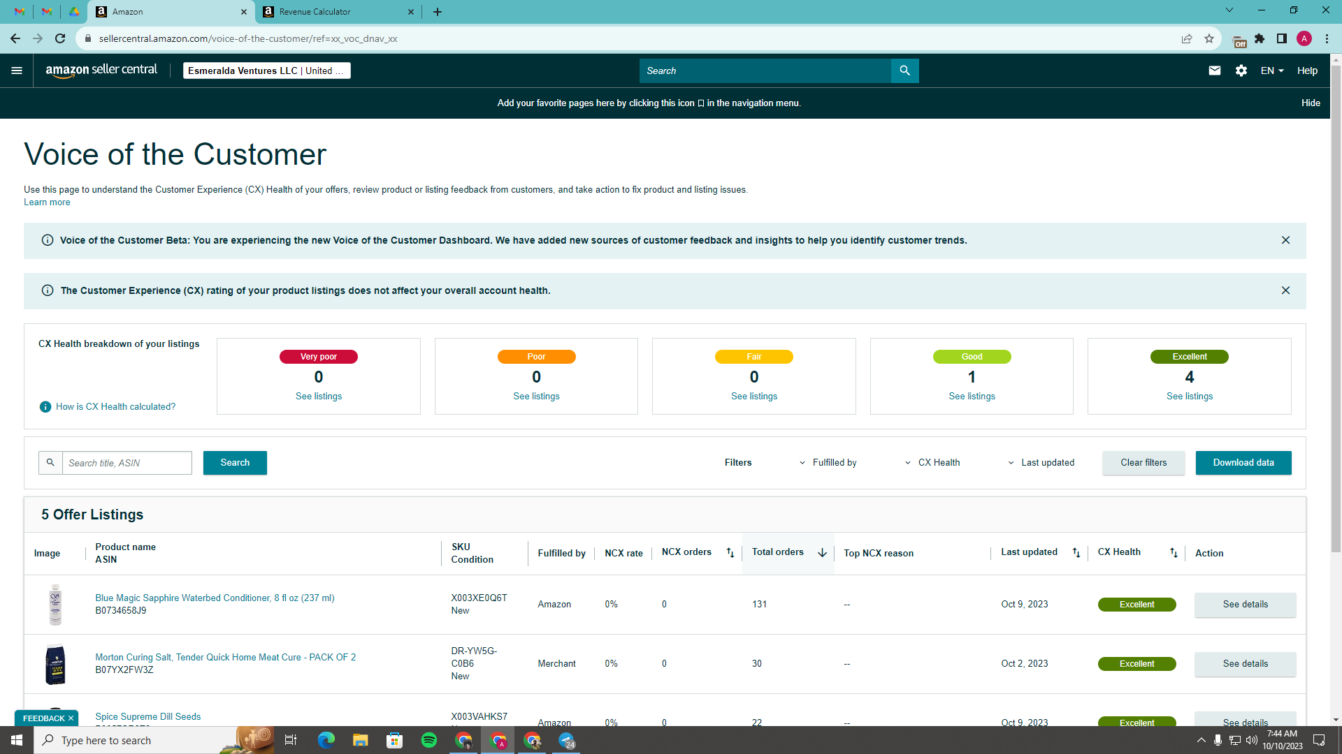Open the messages mail icon

1215,71
